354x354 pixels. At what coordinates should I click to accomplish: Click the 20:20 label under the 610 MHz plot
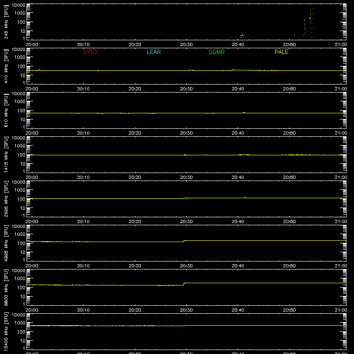[135, 133]
